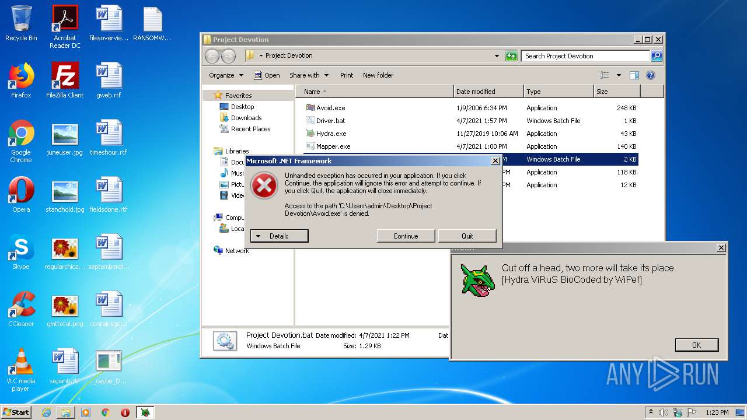Expand the address bar history dropdown
Screen dimensions: 747x420
(497, 56)
